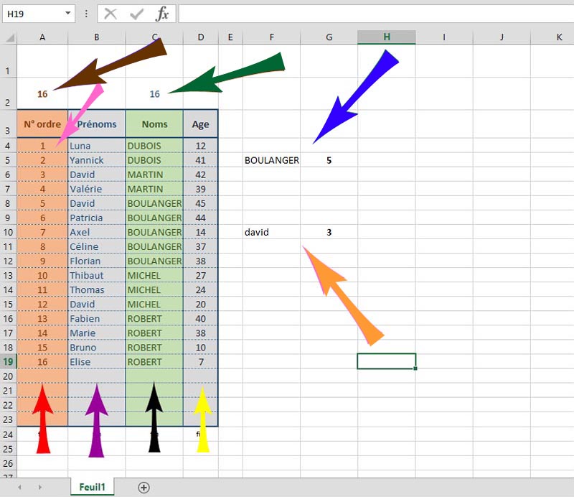Click the Enter checkmark icon in formula bar
Screen dimensions: 574x497
136,14
